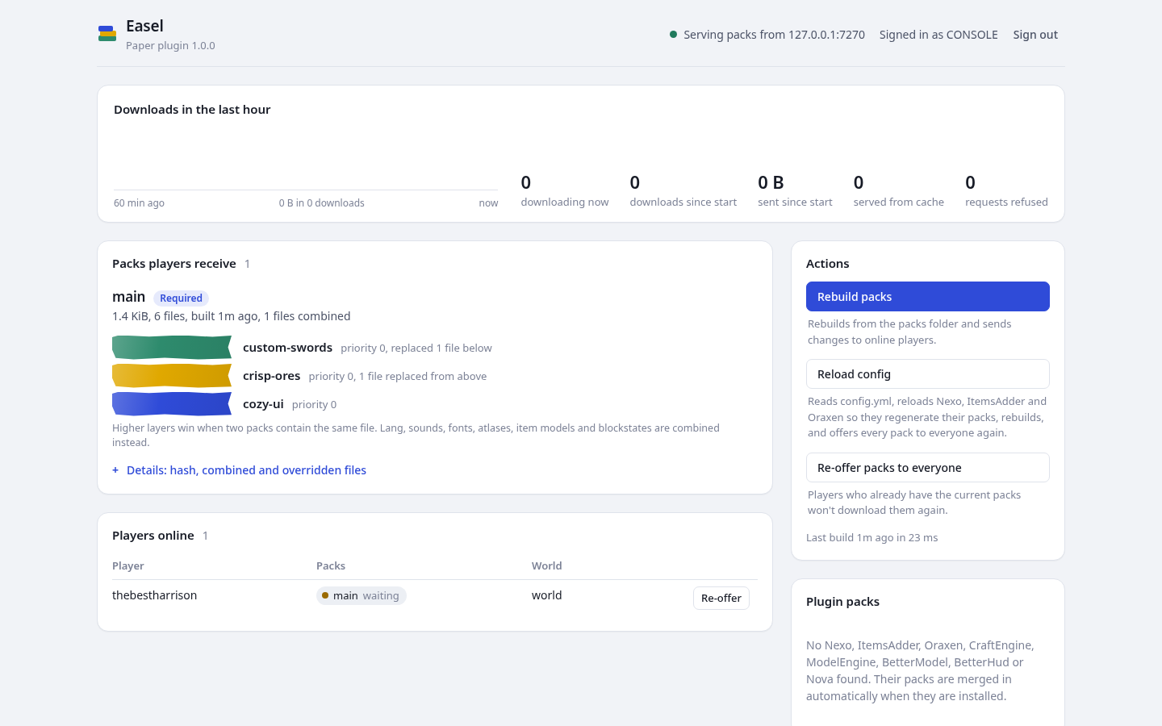Click the Paper plugin 1.0.0 version text
Image resolution: width=1162 pixels, height=726 pixels.
tap(170, 46)
